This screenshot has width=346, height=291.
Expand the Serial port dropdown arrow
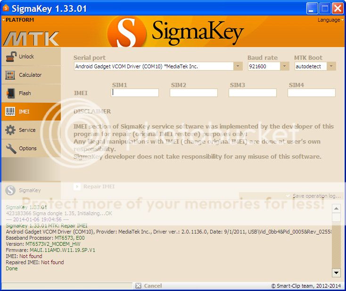click(x=238, y=66)
